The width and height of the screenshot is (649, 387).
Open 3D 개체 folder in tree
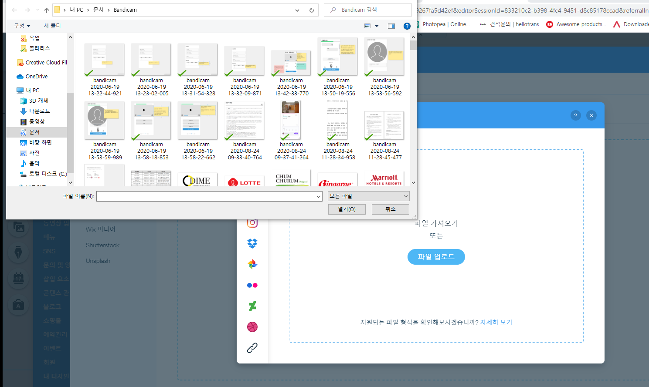tap(34, 101)
